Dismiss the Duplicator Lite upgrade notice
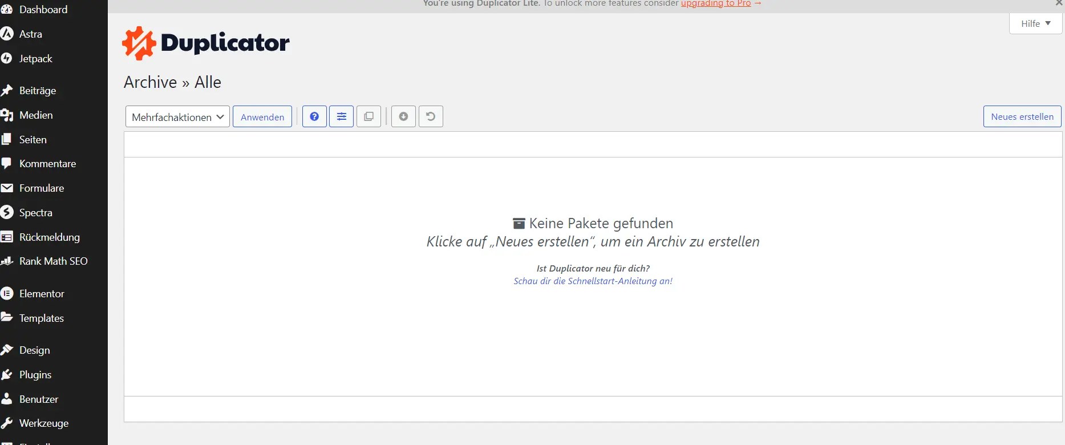 click(x=1059, y=3)
